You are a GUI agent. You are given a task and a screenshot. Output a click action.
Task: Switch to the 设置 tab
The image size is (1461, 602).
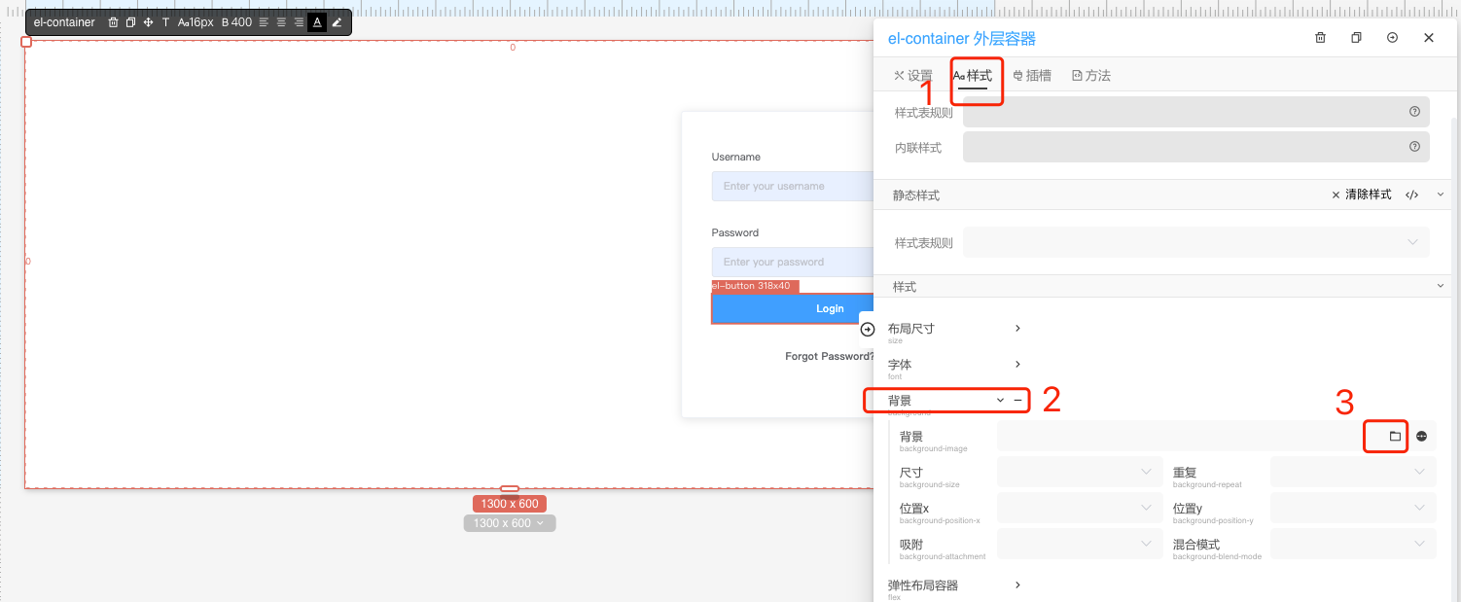pyautogui.click(x=912, y=76)
